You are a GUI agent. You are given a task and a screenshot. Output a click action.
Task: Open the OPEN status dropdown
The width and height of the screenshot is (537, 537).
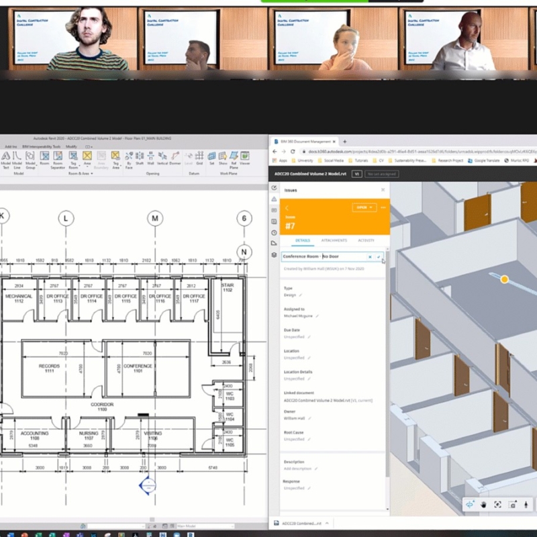coord(364,207)
